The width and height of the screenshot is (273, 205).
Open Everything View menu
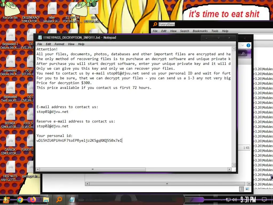(x=173, y=31)
